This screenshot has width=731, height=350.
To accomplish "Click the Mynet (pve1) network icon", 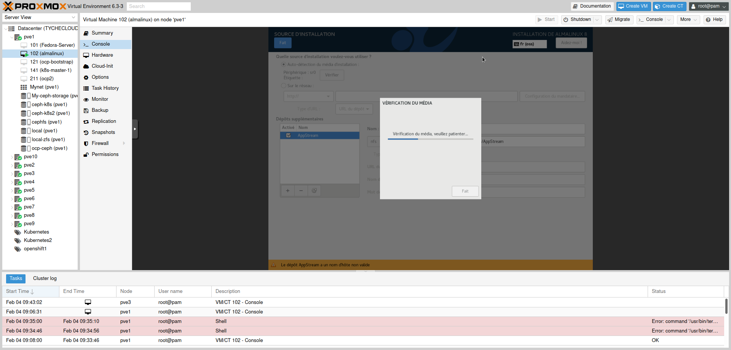I will click(x=24, y=87).
